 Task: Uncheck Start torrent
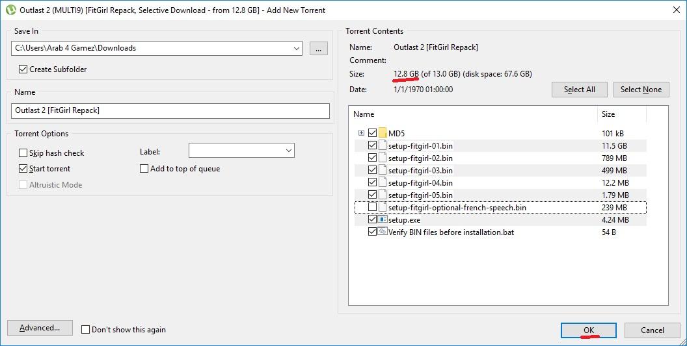23,168
